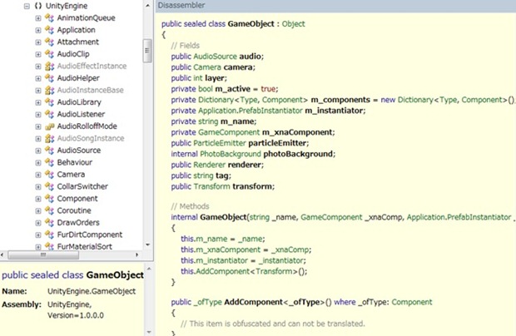Click the Attachment class icon
The image size is (516, 336).
coord(49,42)
